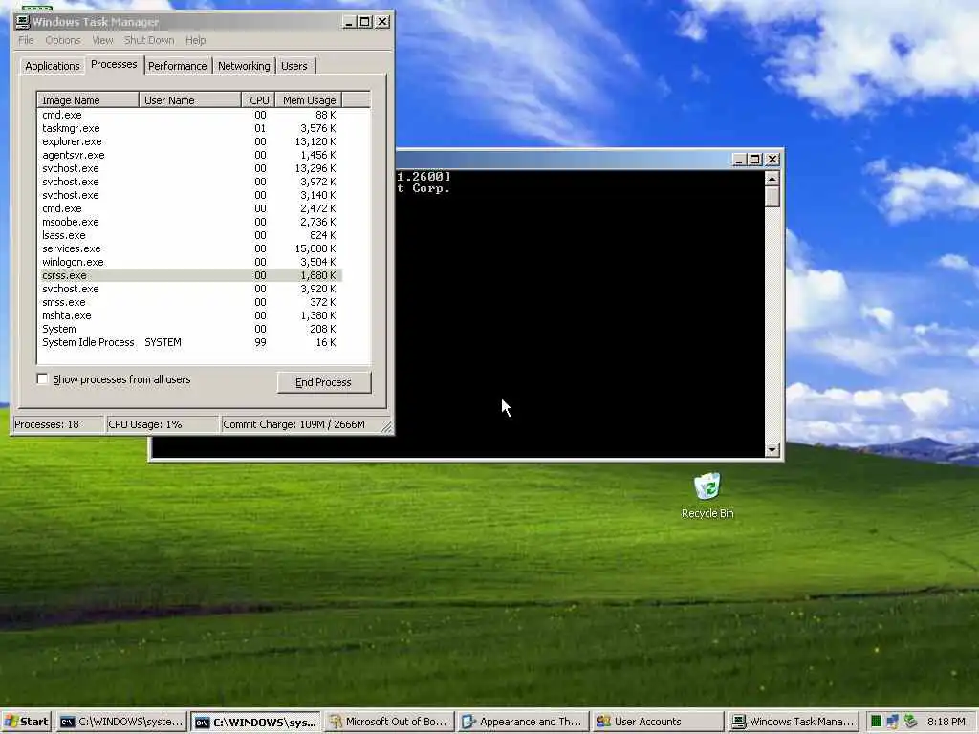979x734 pixels.
Task: Click inside the black command prompt window
Action: (x=580, y=313)
